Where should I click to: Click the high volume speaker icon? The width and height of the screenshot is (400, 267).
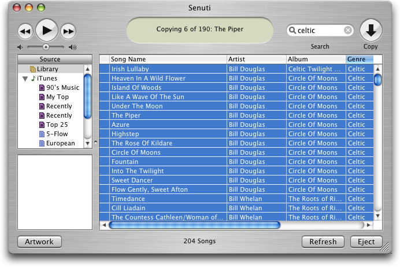tap(73, 47)
